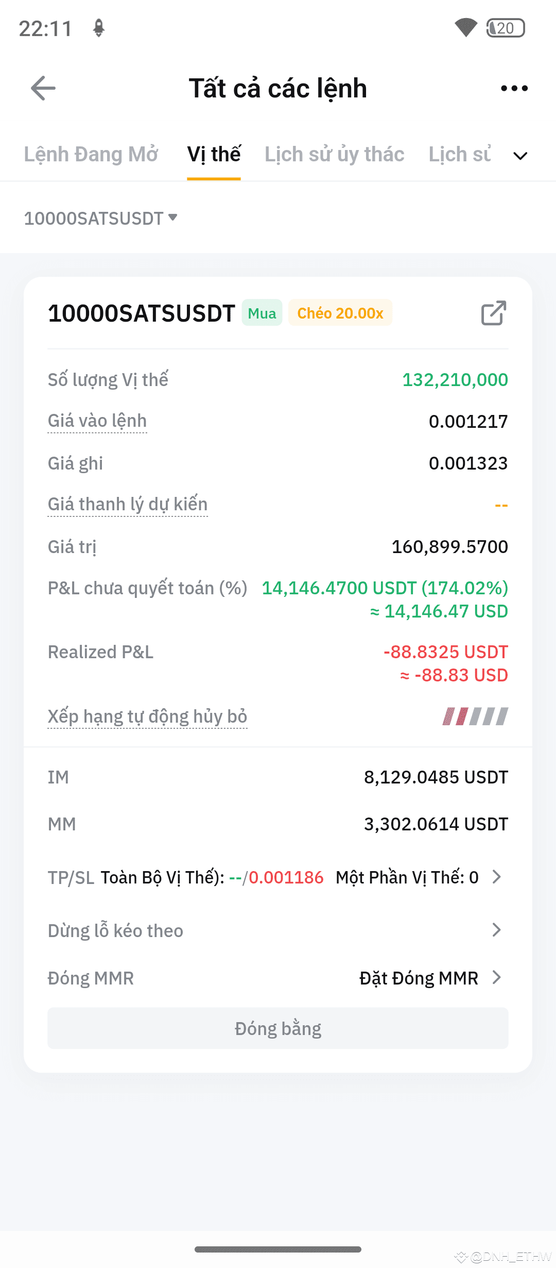Switch to the Lệnh Đang Mở tab

point(91,155)
